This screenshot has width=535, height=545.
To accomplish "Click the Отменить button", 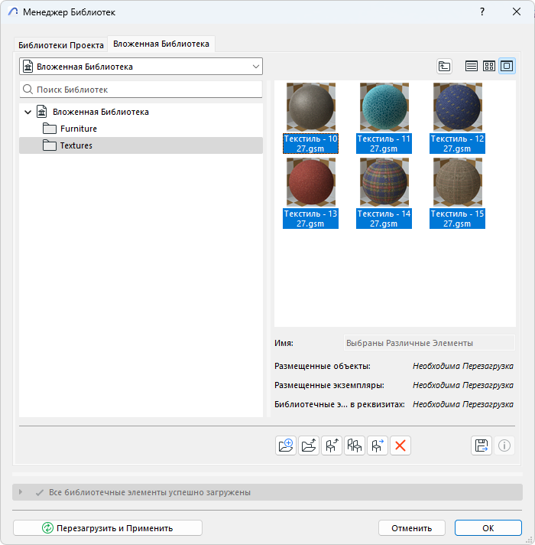I will click(412, 528).
